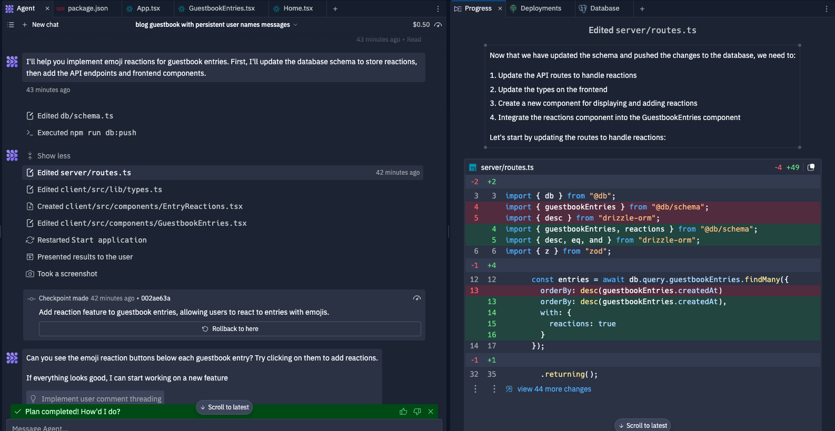Click the edit icon beside Edited db/schema.ts
Screen dimensions: 835x431
pyautogui.click(x=30, y=116)
